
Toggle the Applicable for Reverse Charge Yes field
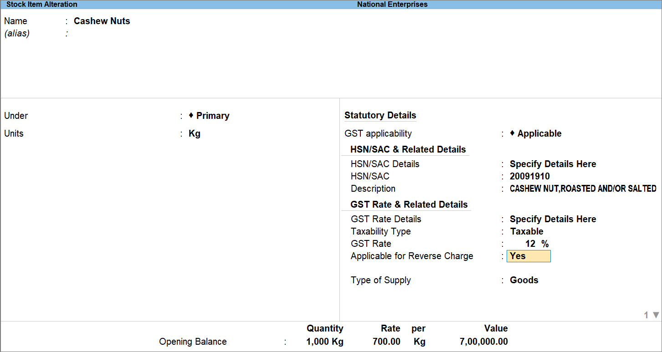pos(529,256)
